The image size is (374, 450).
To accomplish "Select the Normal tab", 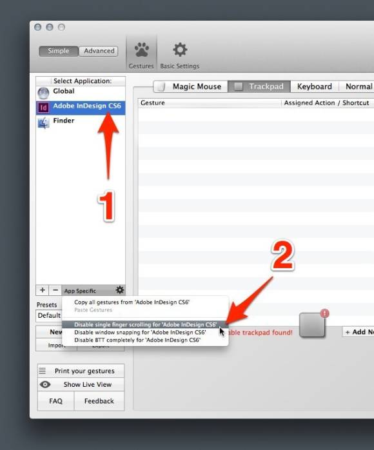I will [357, 86].
